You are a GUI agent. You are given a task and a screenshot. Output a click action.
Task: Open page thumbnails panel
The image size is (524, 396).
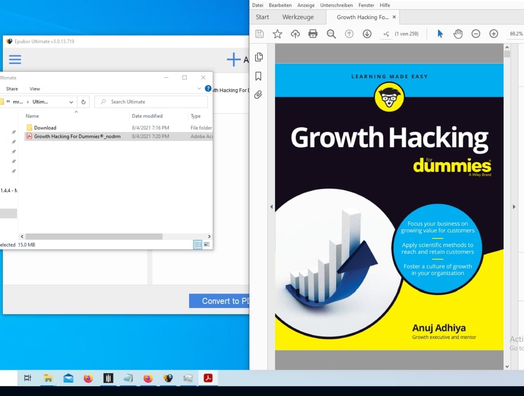point(259,57)
